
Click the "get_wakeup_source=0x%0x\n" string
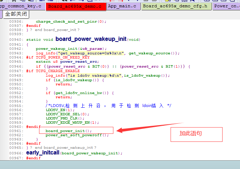click(x=91, y=53)
